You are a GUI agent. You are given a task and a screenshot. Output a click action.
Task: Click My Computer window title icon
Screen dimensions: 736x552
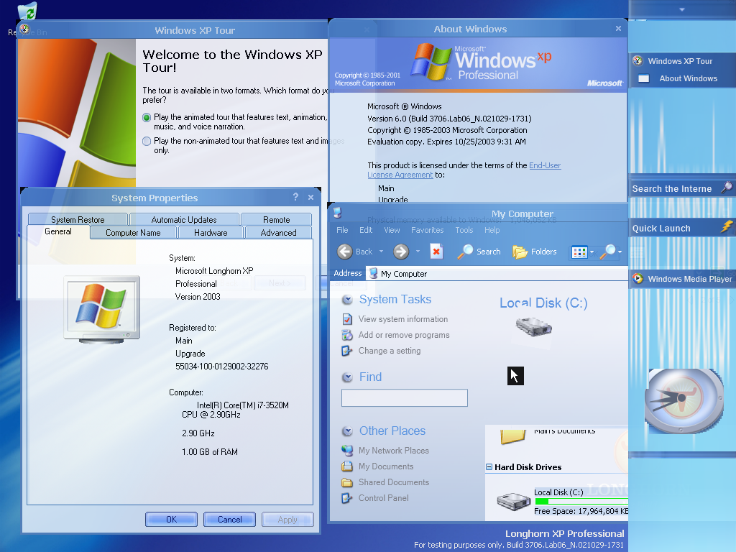337,213
